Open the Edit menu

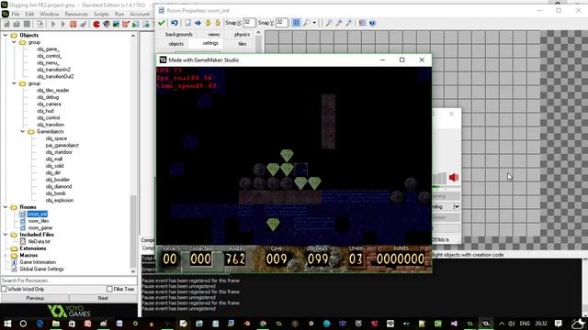29,14
